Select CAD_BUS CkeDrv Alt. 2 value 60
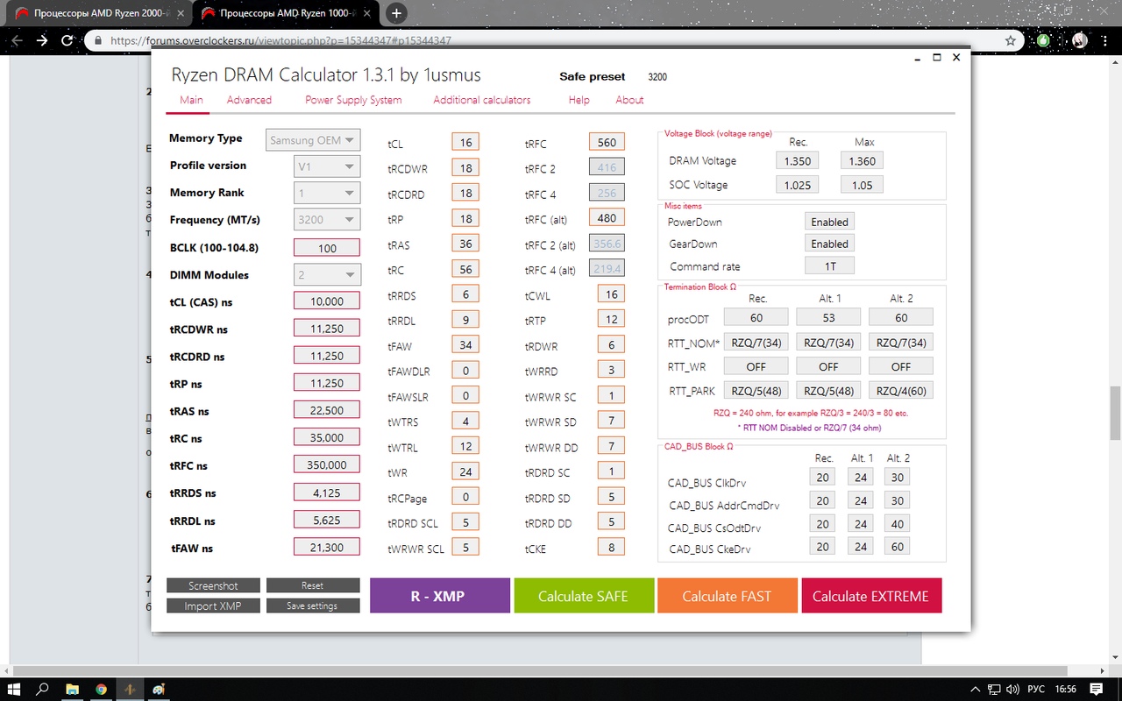The width and height of the screenshot is (1122, 701). pyautogui.click(x=898, y=547)
